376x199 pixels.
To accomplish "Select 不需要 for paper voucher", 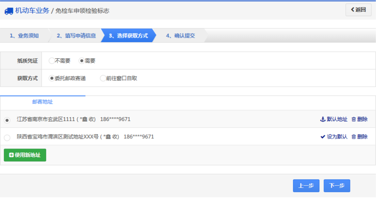I will [x=52, y=61].
